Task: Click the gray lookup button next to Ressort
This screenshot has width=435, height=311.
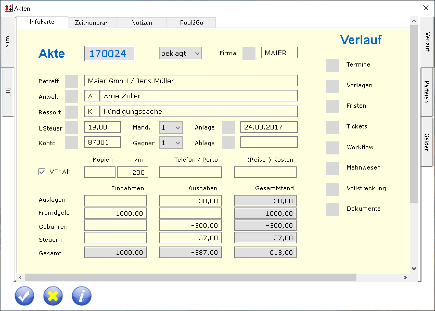Action: (x=72, y=112)
